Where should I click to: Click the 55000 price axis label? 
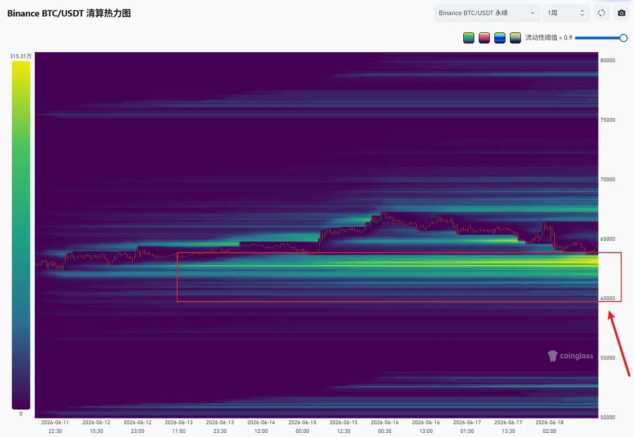coord(608,358)
